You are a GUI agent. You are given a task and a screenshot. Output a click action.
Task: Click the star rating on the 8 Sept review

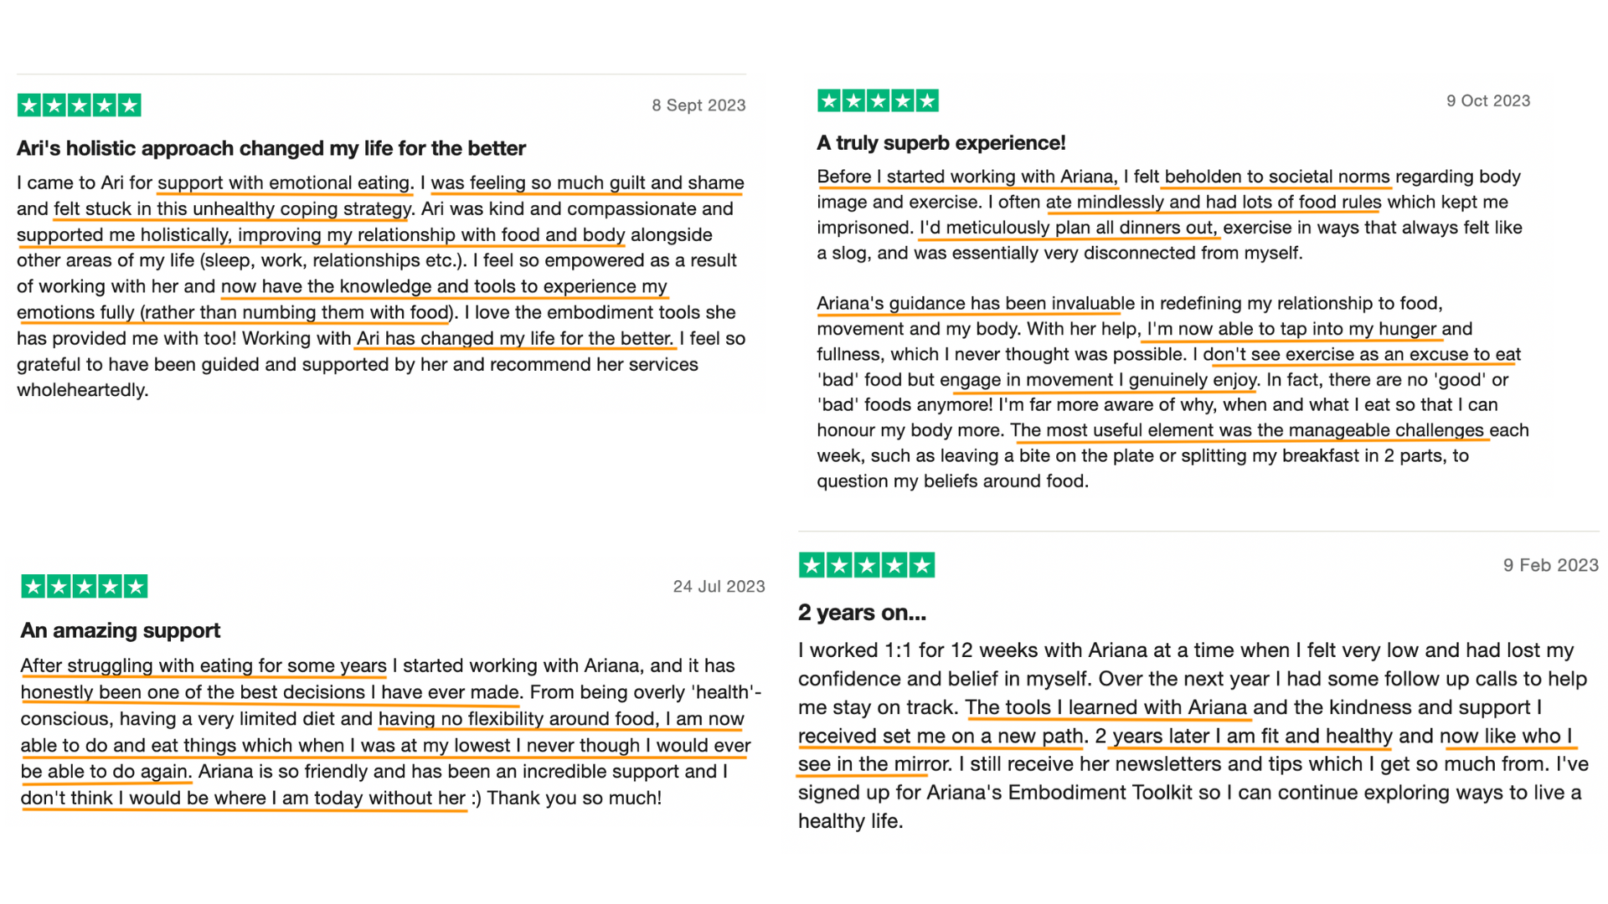point(80,105)
